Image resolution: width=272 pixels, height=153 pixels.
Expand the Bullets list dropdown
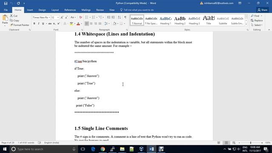(x=90, y=17)
